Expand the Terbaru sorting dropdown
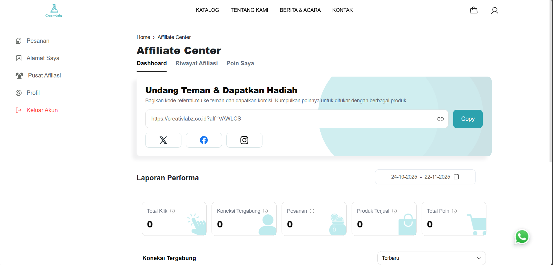 click(431, 258)
